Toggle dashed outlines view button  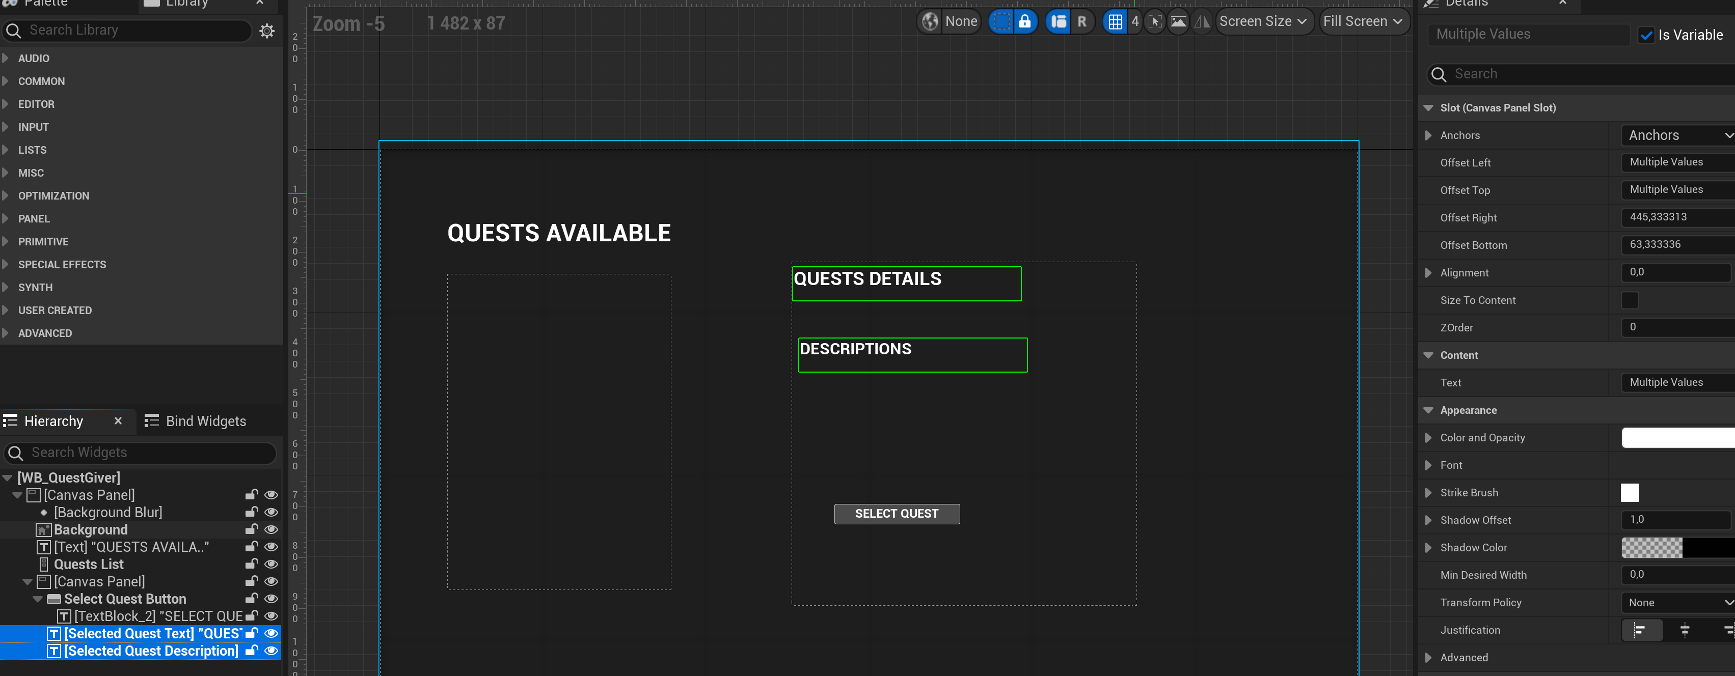point(1001,21)
